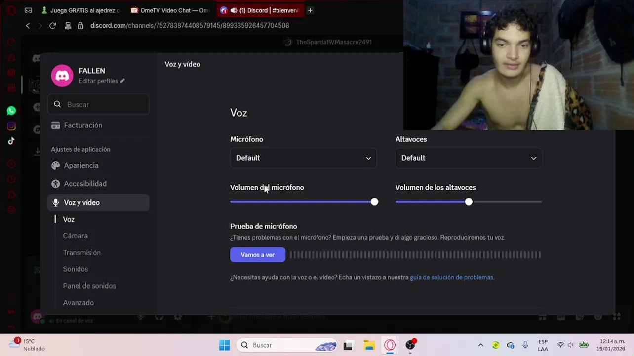Open Opera GX from the taskbar

point(390,345)
